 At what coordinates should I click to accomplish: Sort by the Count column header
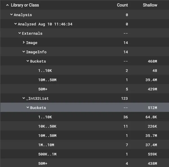click(122, 5)
